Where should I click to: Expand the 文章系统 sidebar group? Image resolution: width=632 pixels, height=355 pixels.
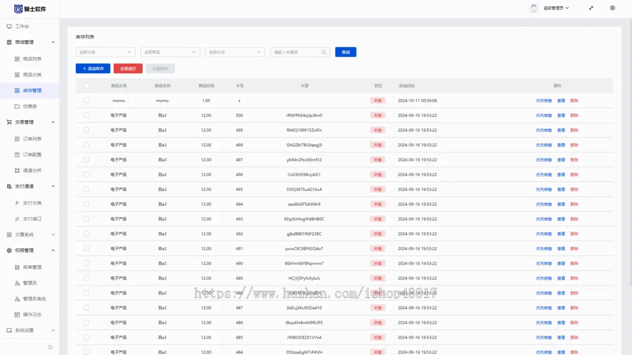click(31, 235)
